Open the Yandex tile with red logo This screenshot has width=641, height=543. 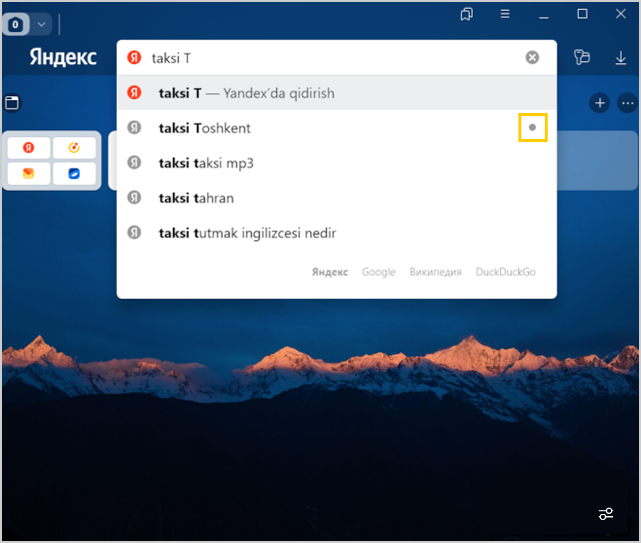click(x=29, y=148)
